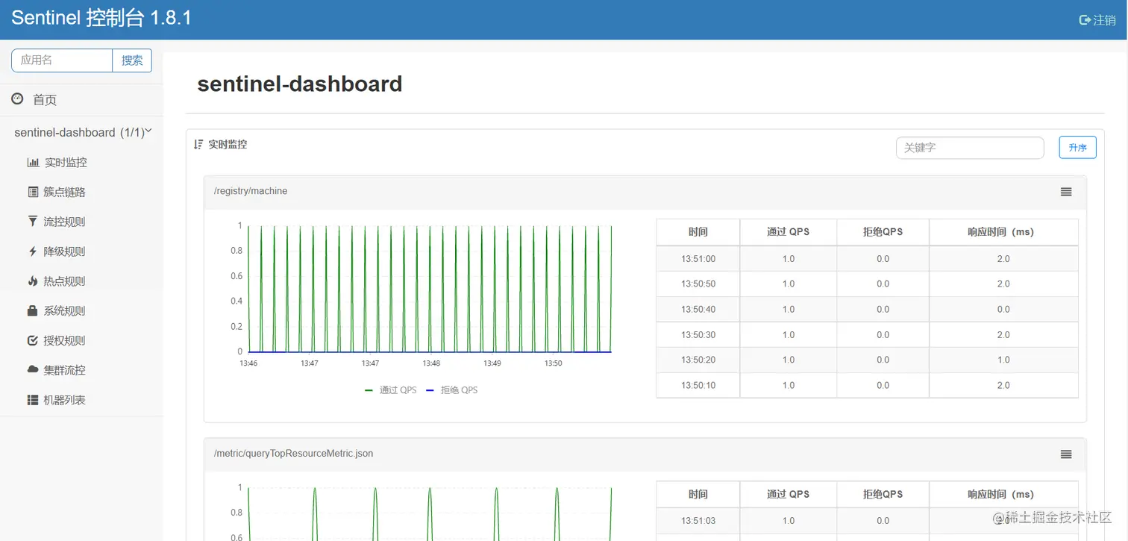Select the 13:50:20 time cell
Image resolution: width=1128 pixels, height=541 pixels.
click(x=698, y=360)
